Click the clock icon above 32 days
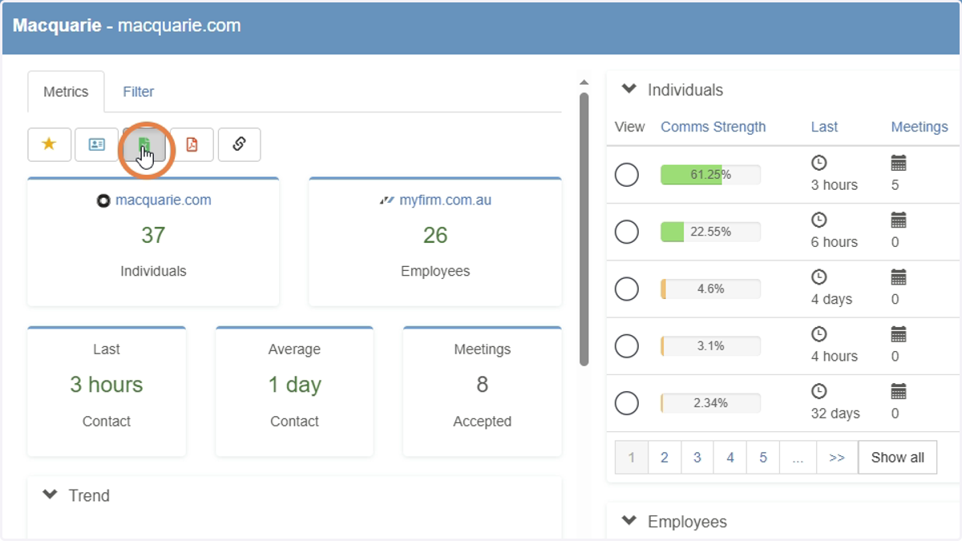The height and width of the screenshot is (541, 962). click(819, 392)
